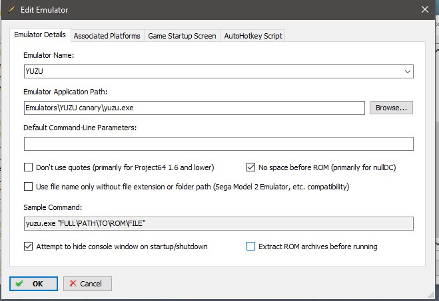Viewport: 439px width, 301px height.
Task: Close the Edit Emulator dialog
Action: point(425,9)
